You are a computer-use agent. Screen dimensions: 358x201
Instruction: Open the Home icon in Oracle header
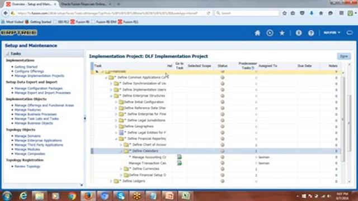(x=257, y=33)
